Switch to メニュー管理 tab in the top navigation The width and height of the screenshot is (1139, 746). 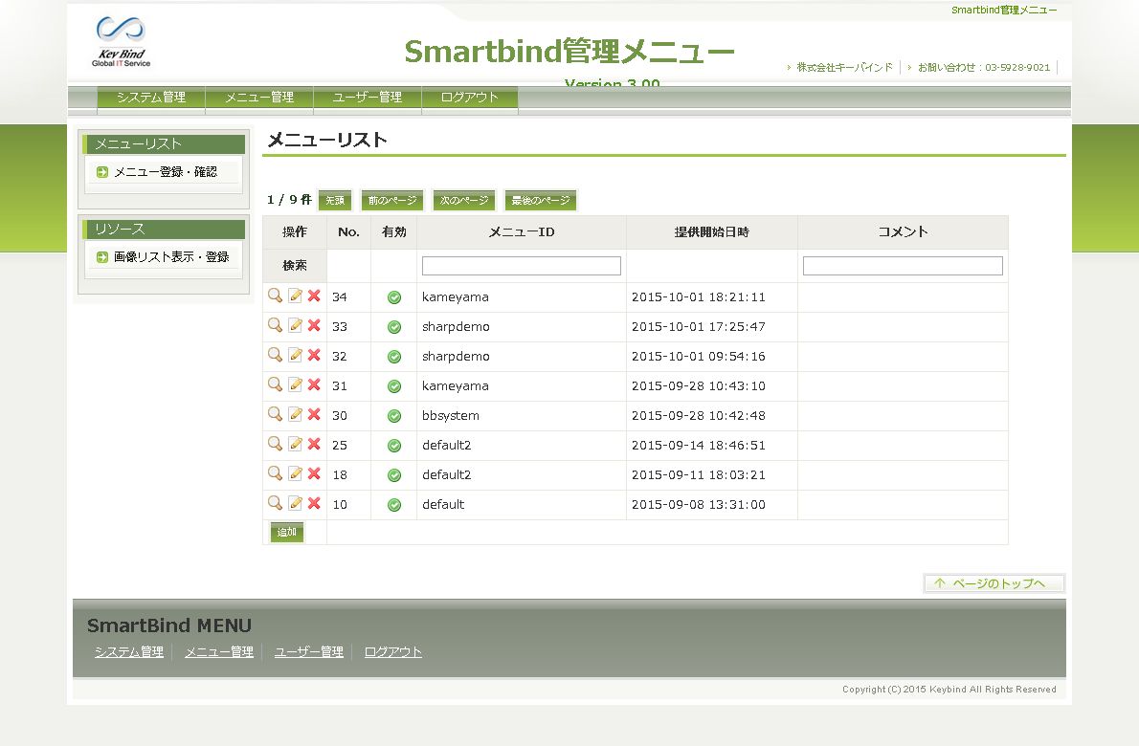coord(259,98)
